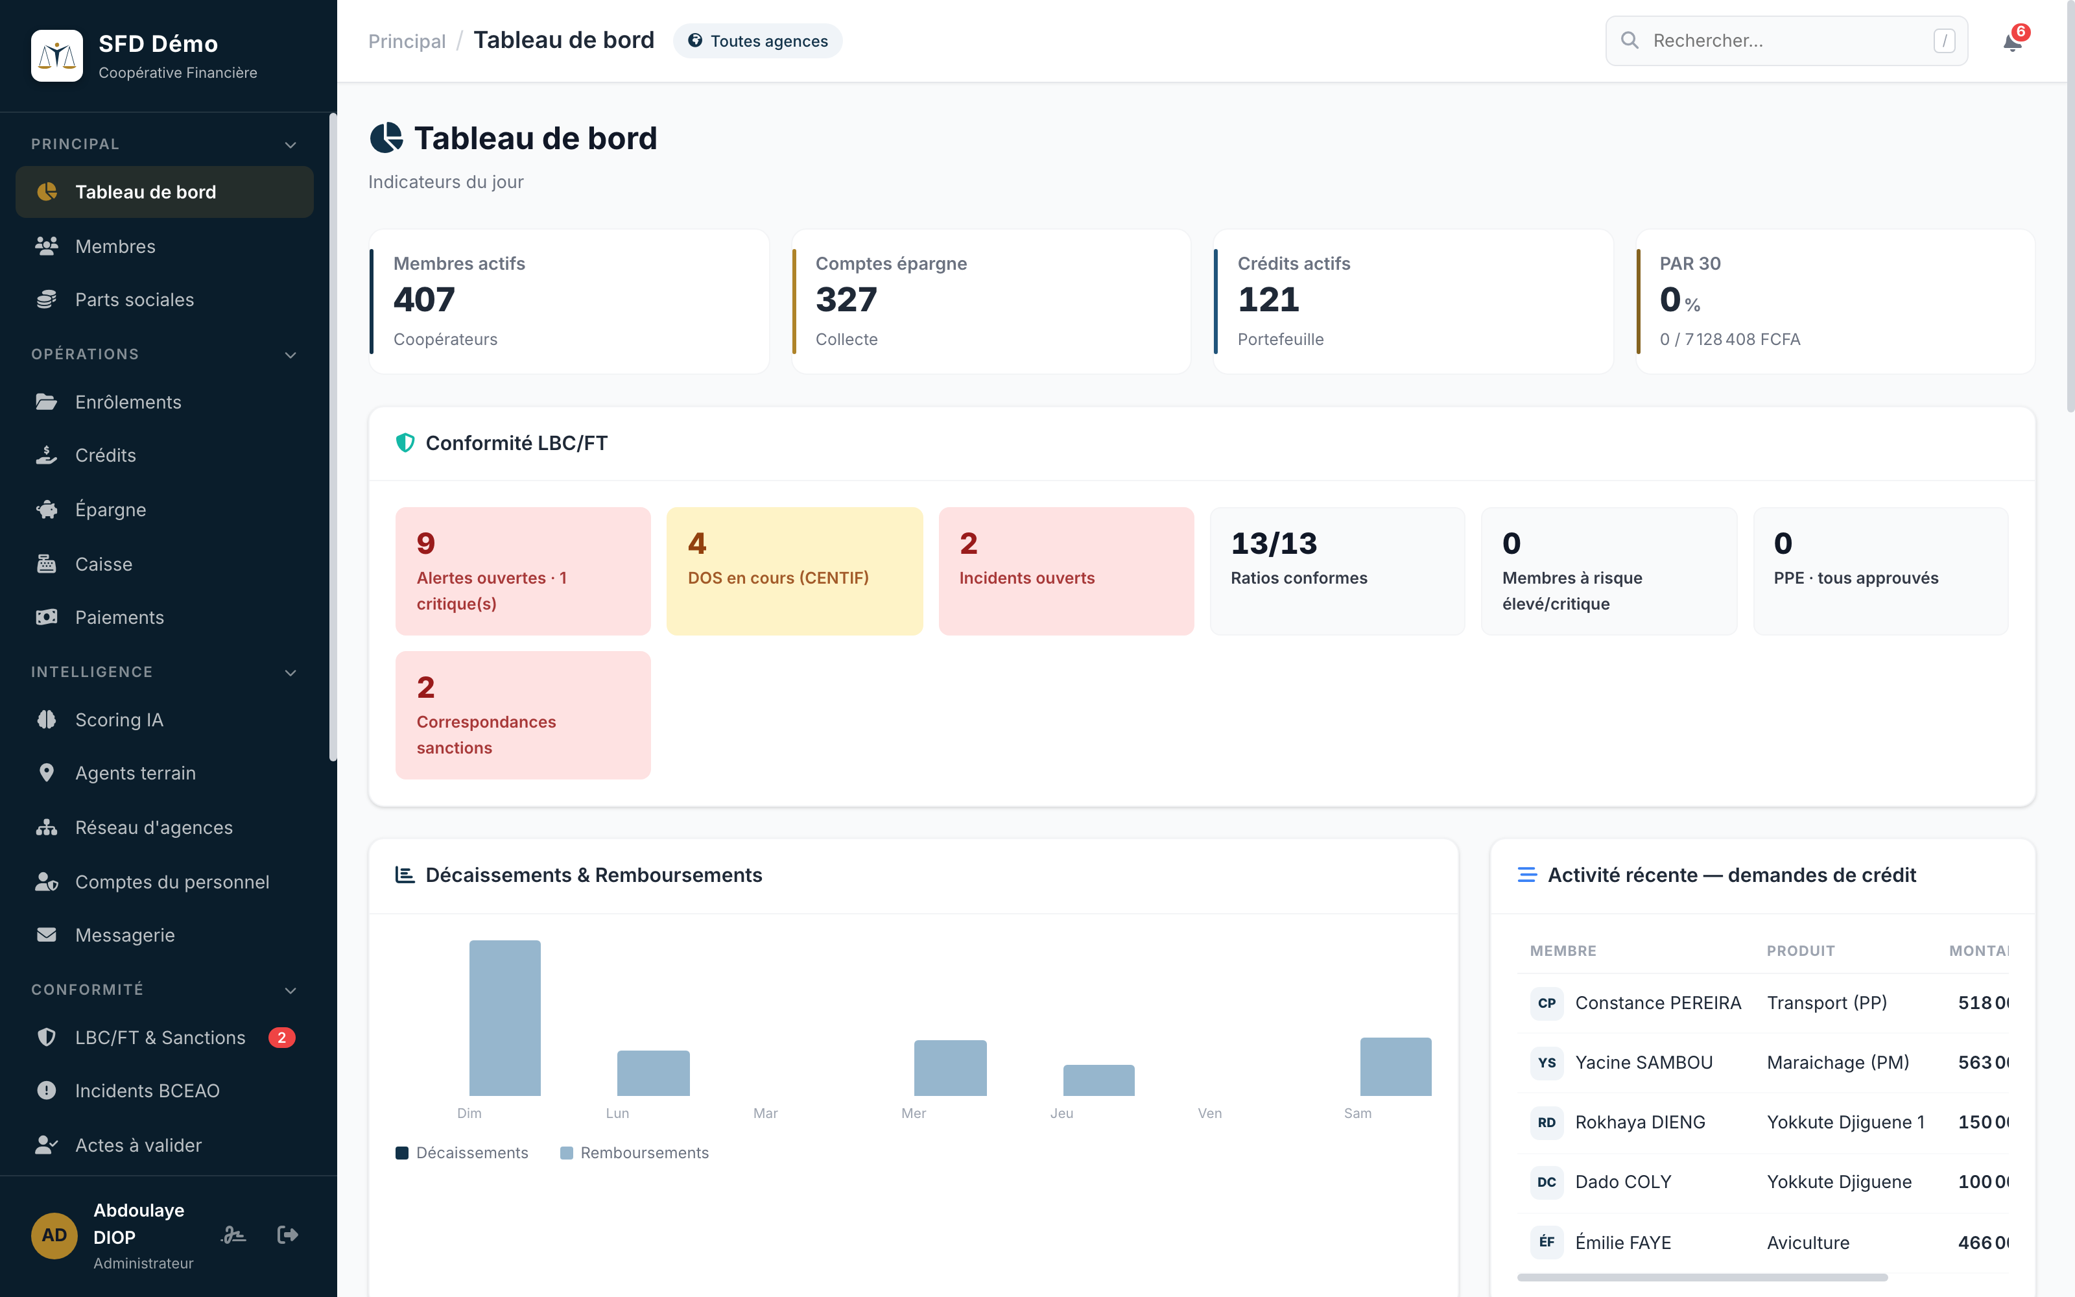Click the Épargne piggy bank icon
Image resolution: width=2075 pixels, height=1297 pixels.
pos(46,510)
